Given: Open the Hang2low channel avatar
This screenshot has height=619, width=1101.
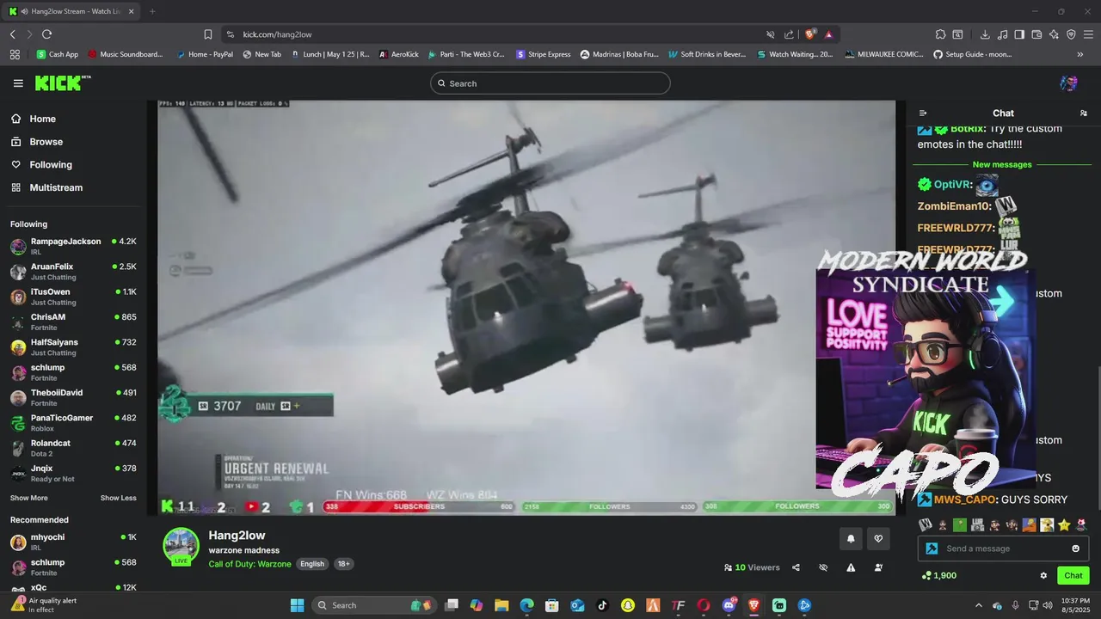Looking at the screenshot, I should pyautogui.click(x=181, y=547).
